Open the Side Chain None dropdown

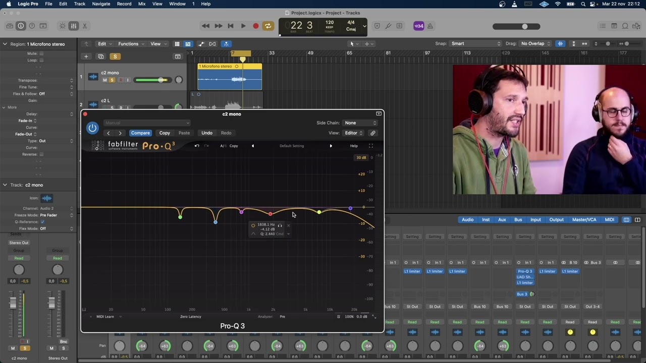tap(360, 123)
